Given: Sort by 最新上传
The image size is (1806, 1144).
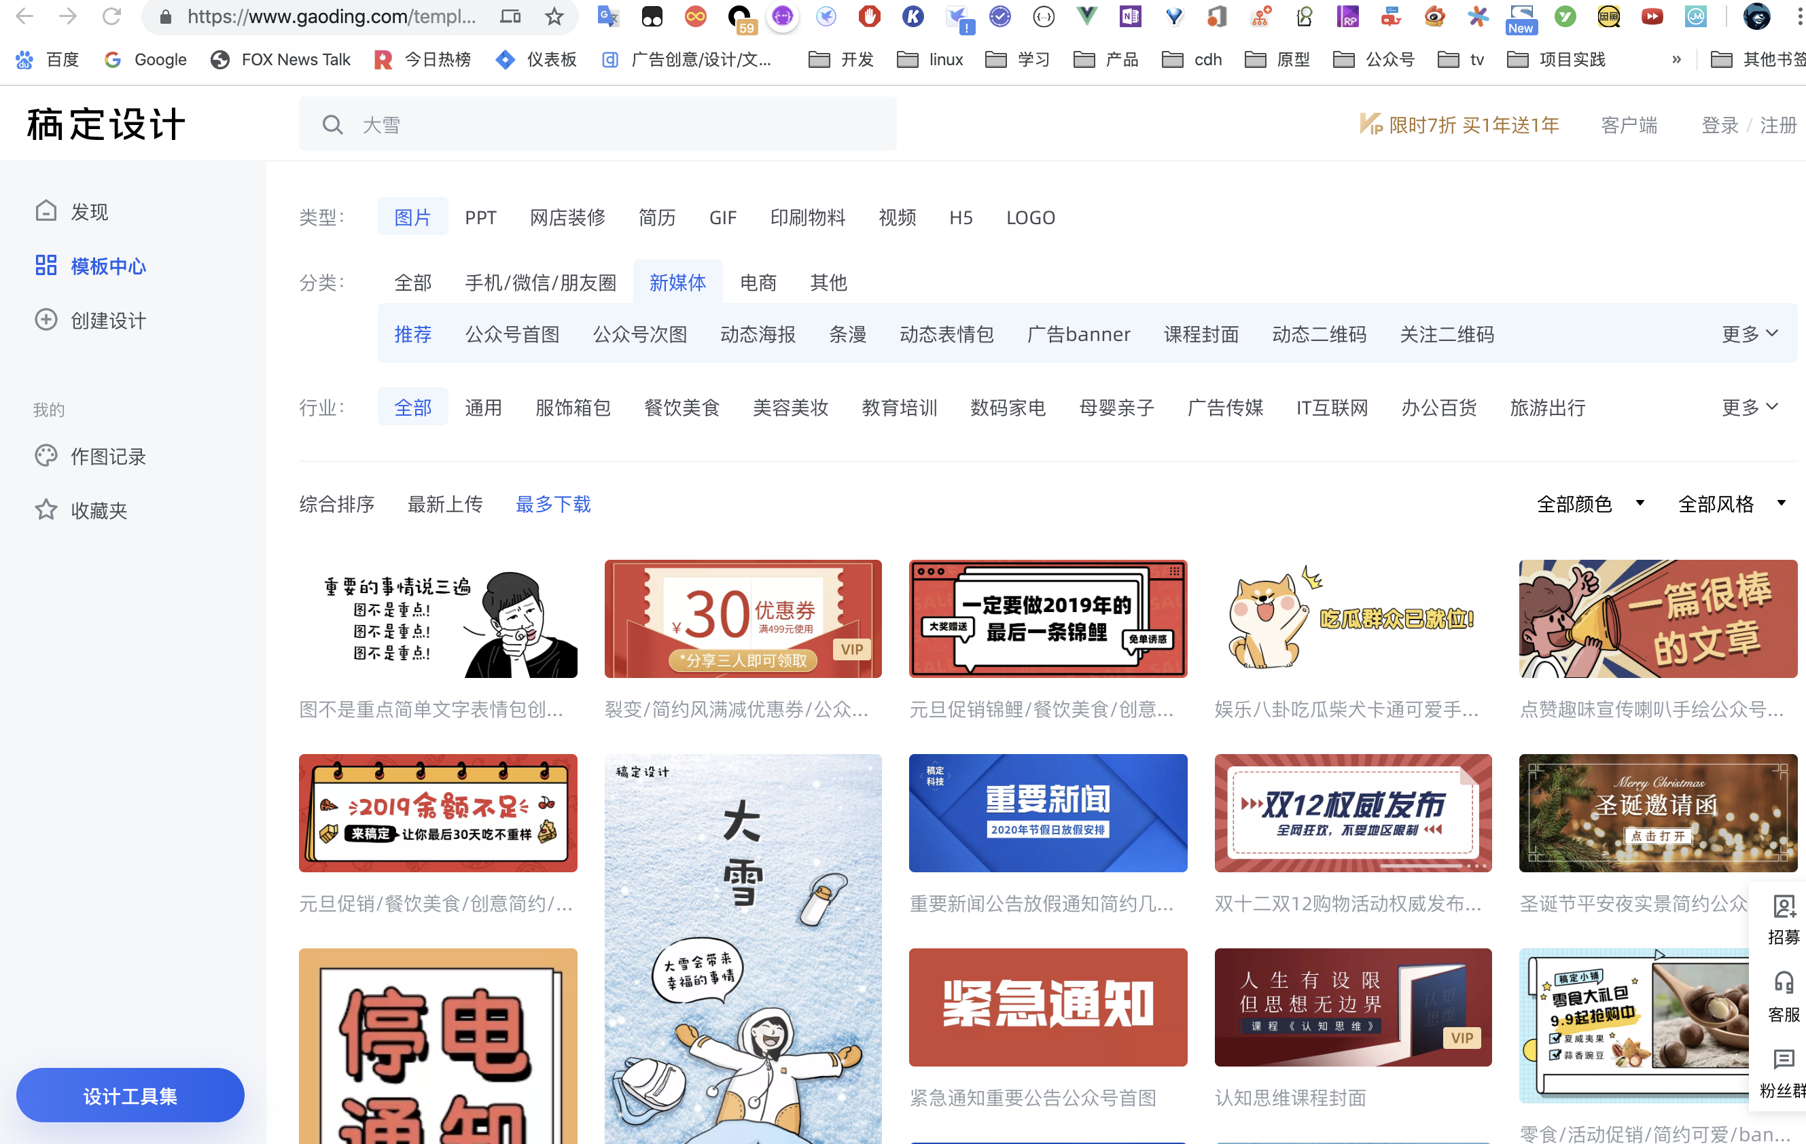Looking at the screenshot, I should 445,504.
